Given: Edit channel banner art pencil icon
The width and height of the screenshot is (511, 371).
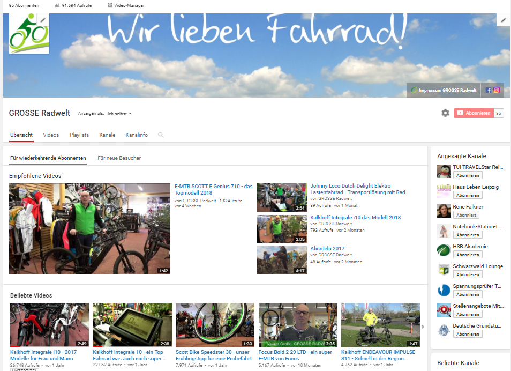Looking at the screenshot, I should (x=503, y=20).
